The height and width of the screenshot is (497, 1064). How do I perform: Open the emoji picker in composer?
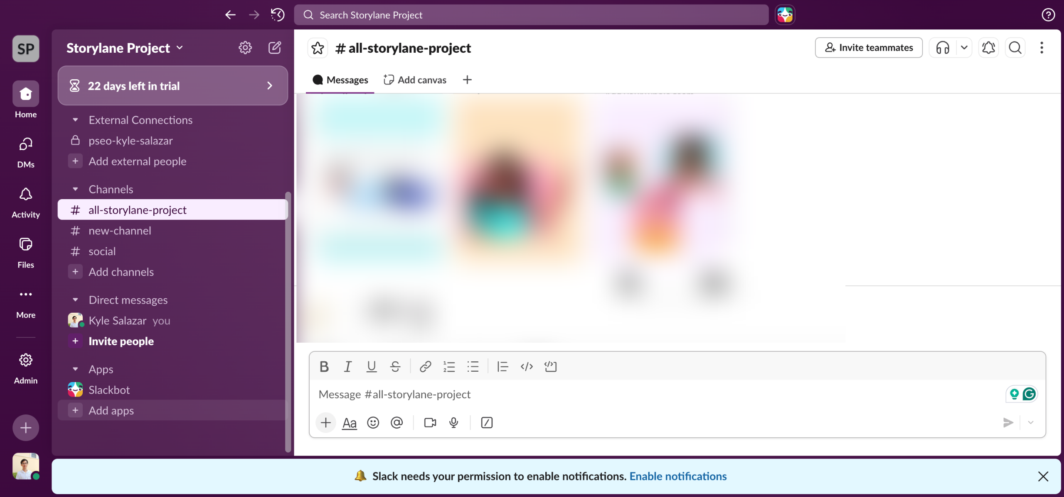tap(373, 423)
